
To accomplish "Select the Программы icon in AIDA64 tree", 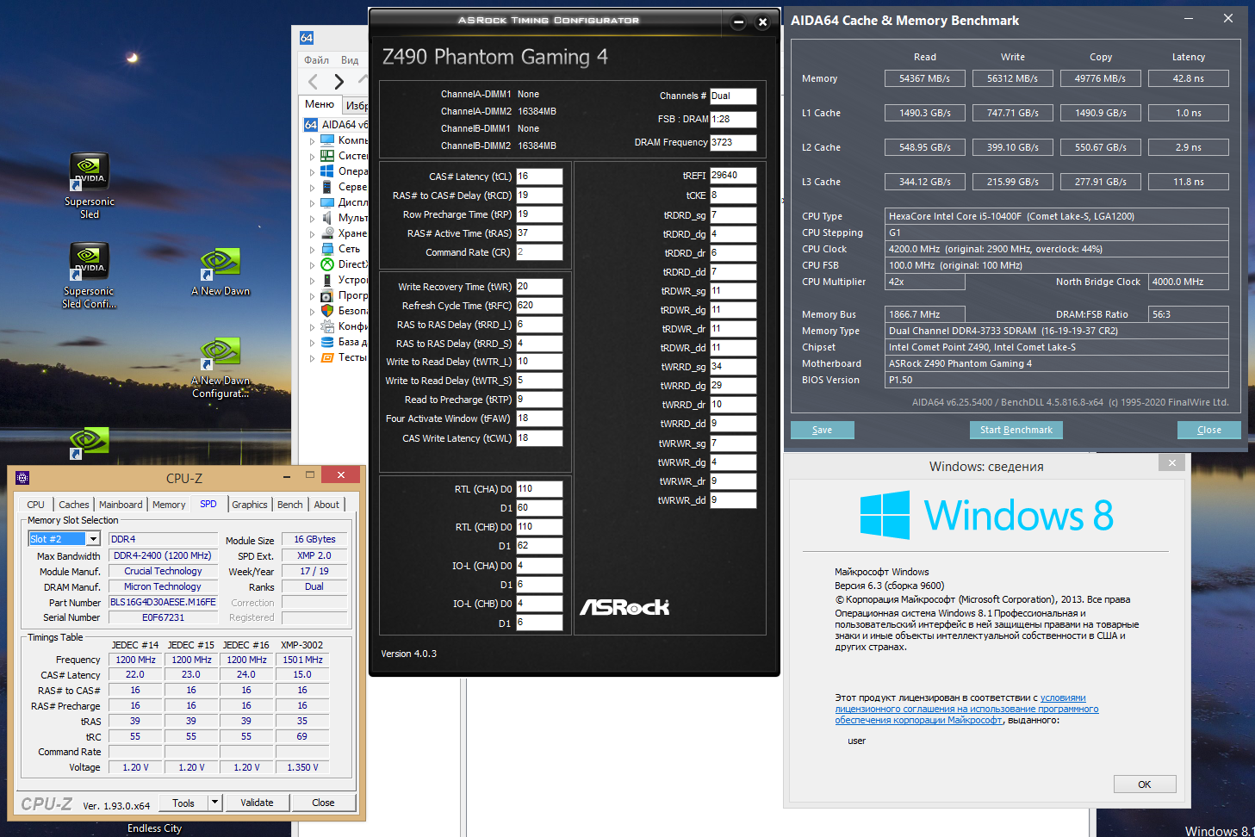I will [327, 294].
